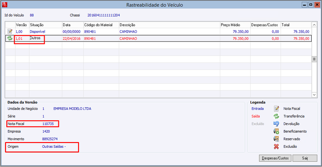The image size is (322, 167).
Task: Click the green transfer icon in row 1,01
Action: click(10, 38)
